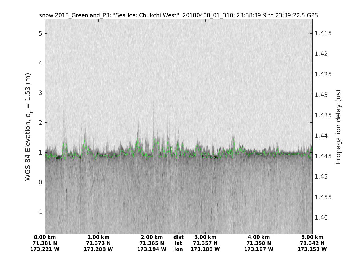Click the 'lon' legend label below the plot

(179, 249)
